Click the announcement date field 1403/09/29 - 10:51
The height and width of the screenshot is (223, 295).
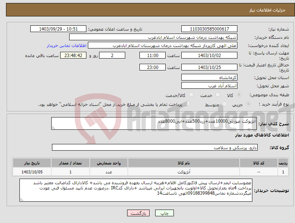click(58, 29)
